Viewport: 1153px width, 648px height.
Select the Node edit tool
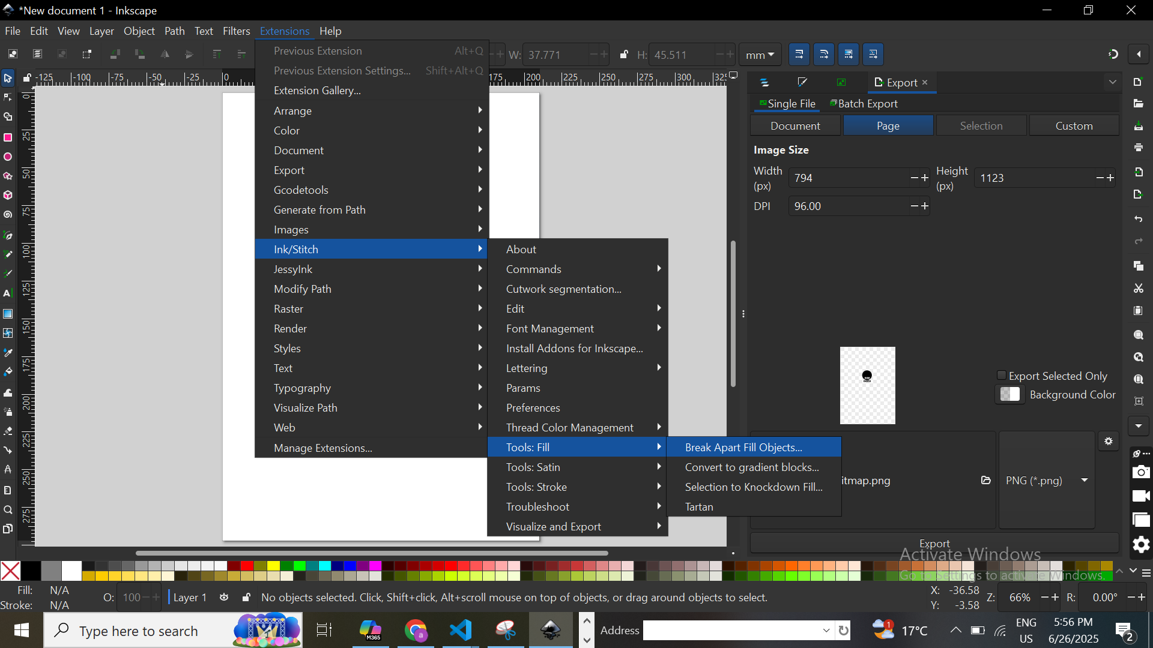coord(8,98)
